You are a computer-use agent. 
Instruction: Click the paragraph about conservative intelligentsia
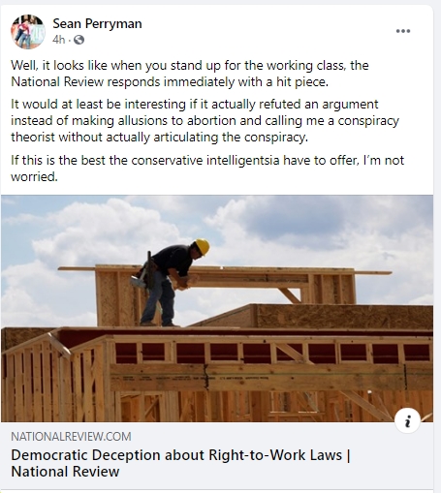[x=207, y=169]
